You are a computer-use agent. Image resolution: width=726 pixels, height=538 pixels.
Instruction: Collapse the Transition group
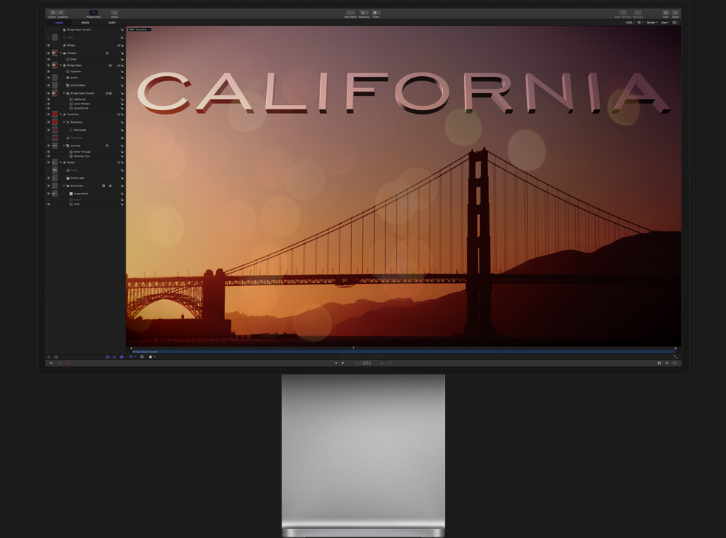point(61,115)
